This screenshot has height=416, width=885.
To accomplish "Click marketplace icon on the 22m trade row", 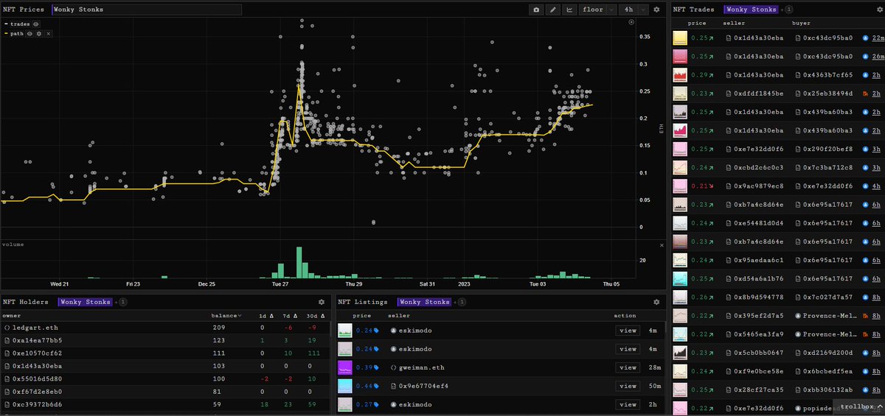I will tap(866, 38).
